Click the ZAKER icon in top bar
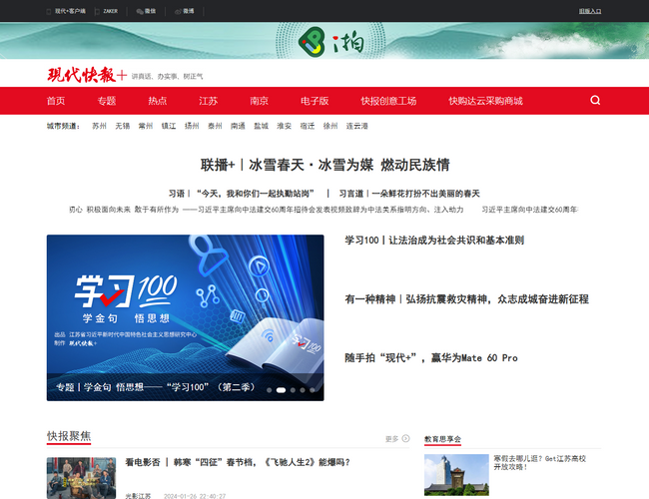 pos(98,11)
